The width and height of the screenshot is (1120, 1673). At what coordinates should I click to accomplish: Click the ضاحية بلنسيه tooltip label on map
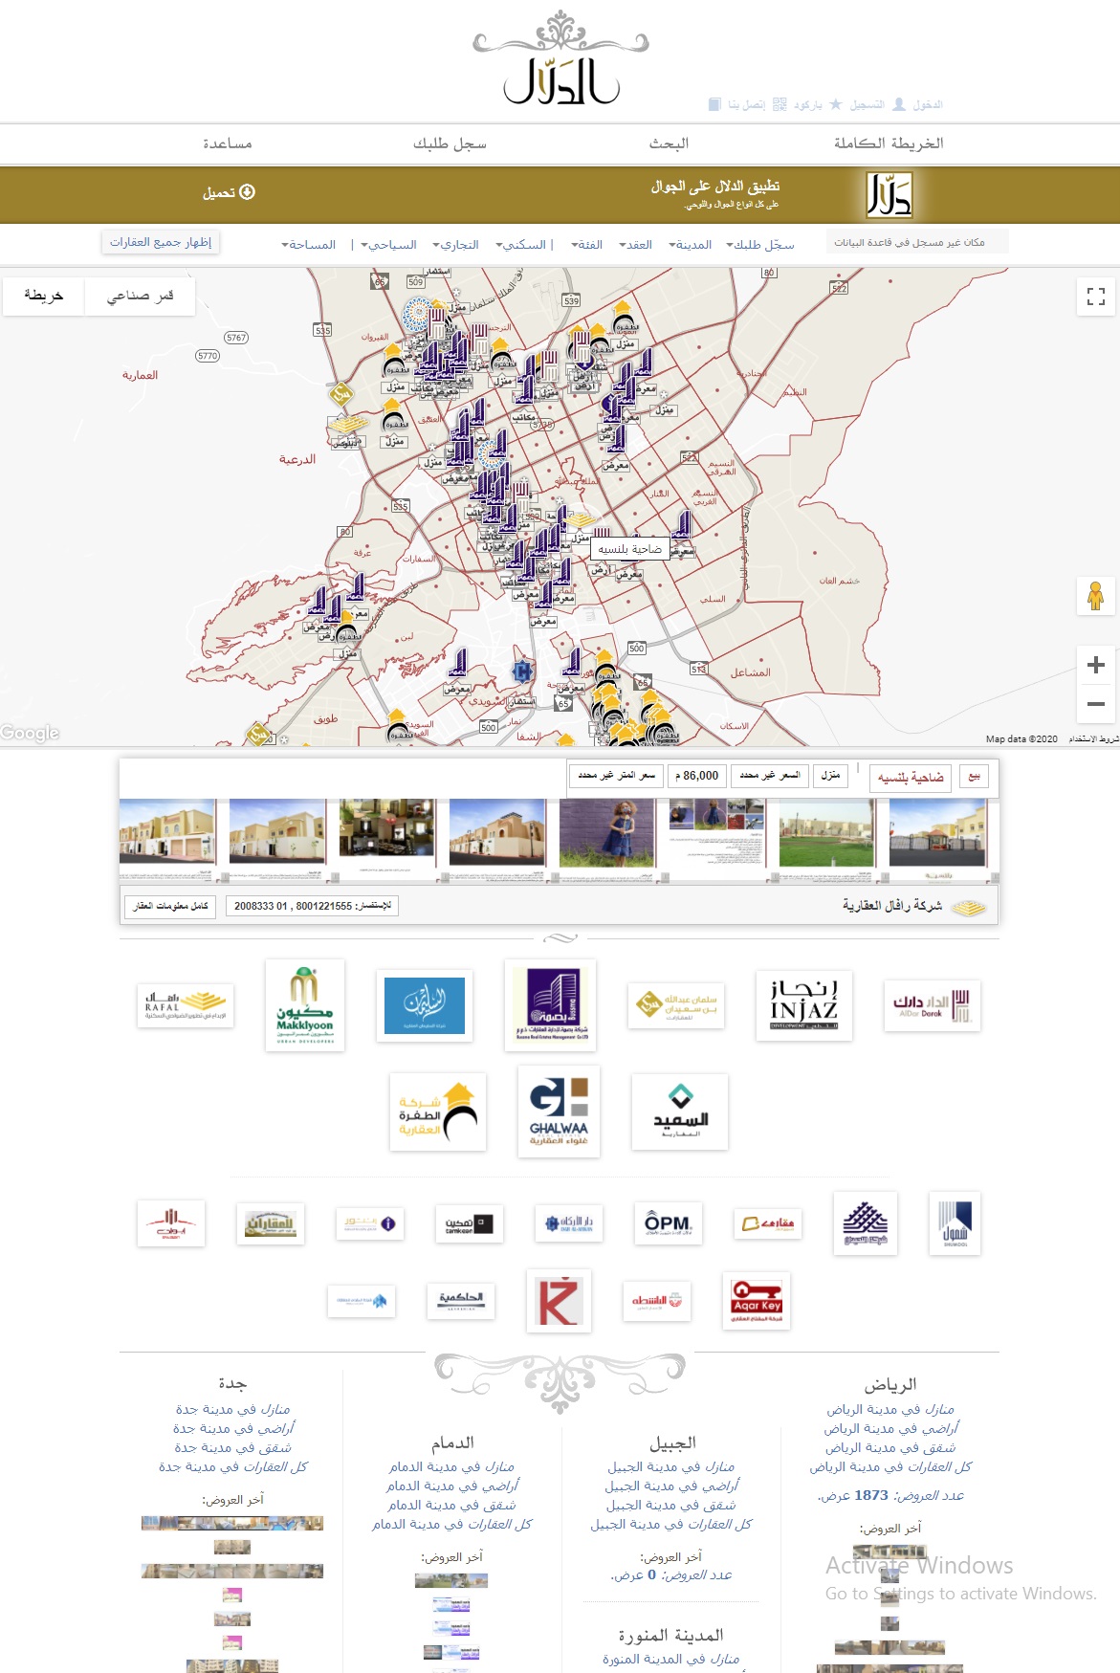click(630, 549)
